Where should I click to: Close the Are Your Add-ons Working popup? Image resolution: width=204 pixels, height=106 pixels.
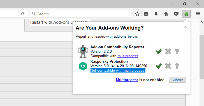(186, 27)
